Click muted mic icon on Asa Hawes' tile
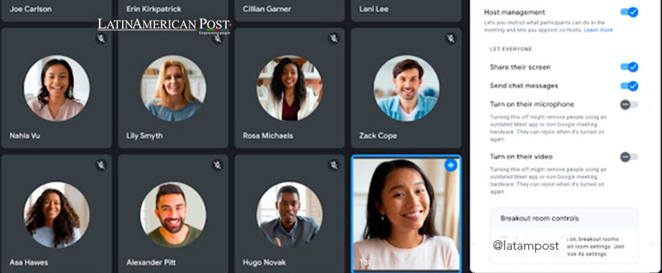Screen dimensions: 662x273 tap(100, 164)
